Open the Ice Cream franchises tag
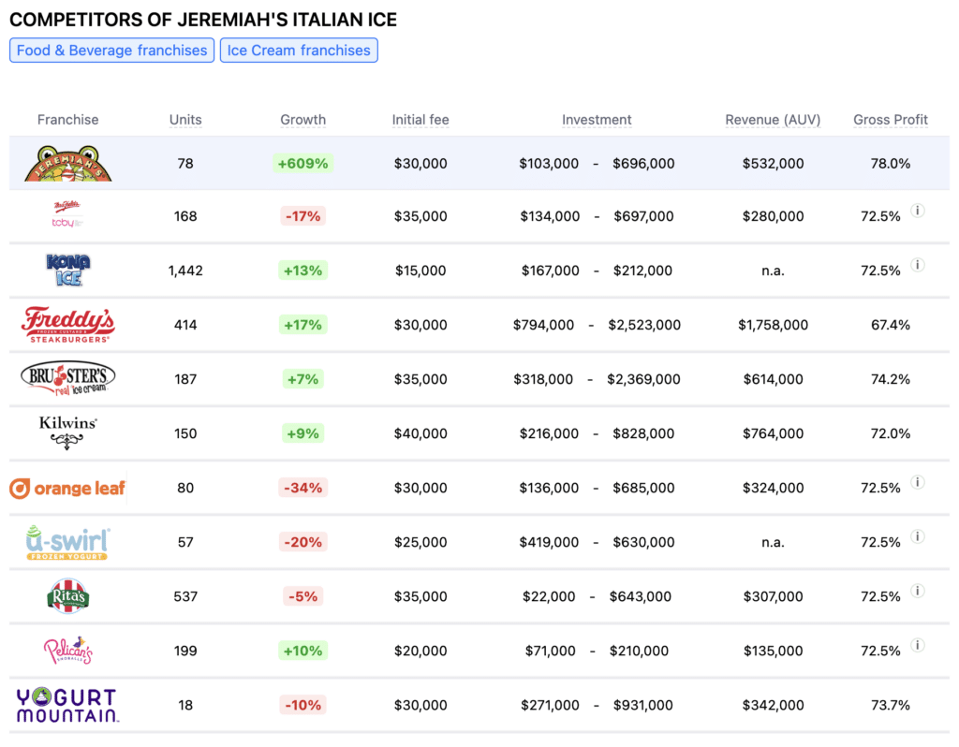 pyautogui.click(x=299, y=51)
